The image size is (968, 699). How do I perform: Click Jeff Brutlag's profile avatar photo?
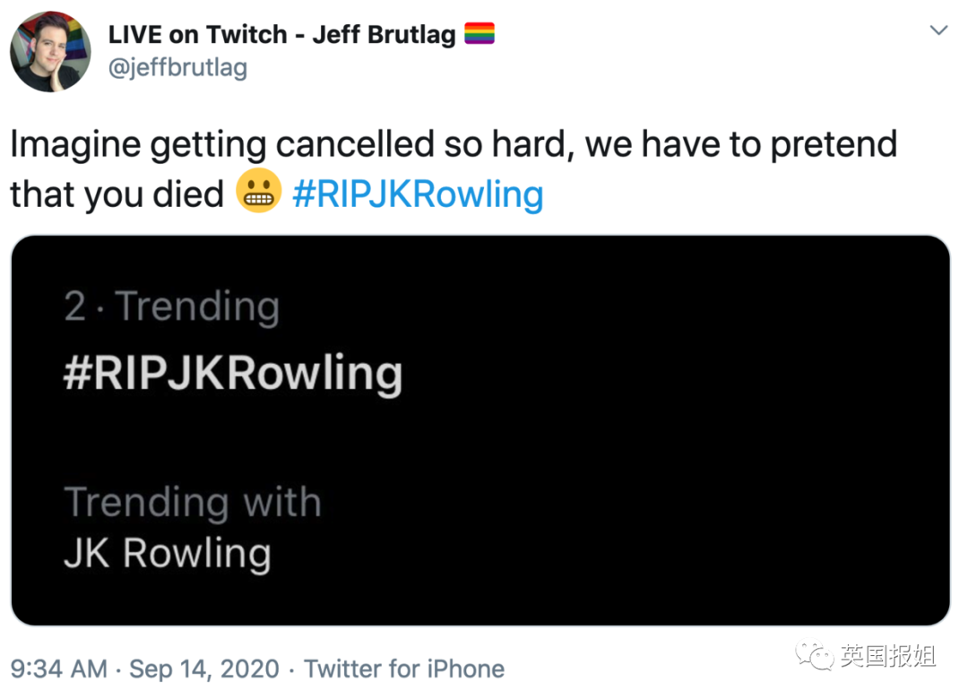(49, 51)
